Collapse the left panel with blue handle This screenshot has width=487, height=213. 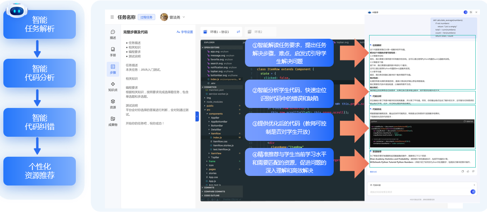click(197, 116)
